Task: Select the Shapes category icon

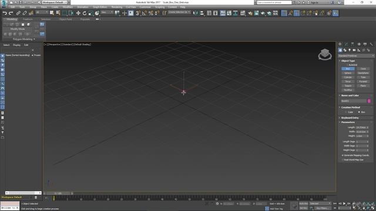Action: coord(345,50)
